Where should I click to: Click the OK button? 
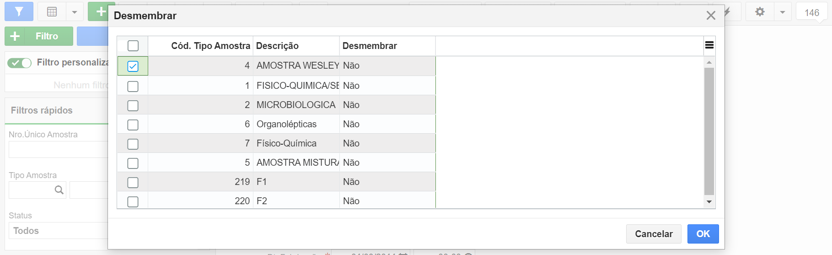tap(703, 234)
